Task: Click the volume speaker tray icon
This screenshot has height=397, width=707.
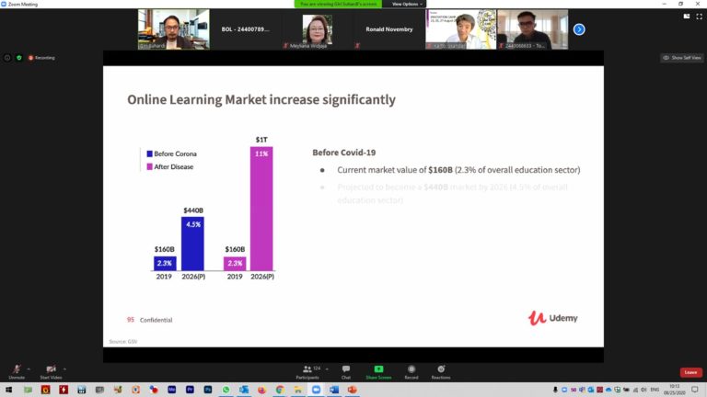Action: tap(643, 390)
